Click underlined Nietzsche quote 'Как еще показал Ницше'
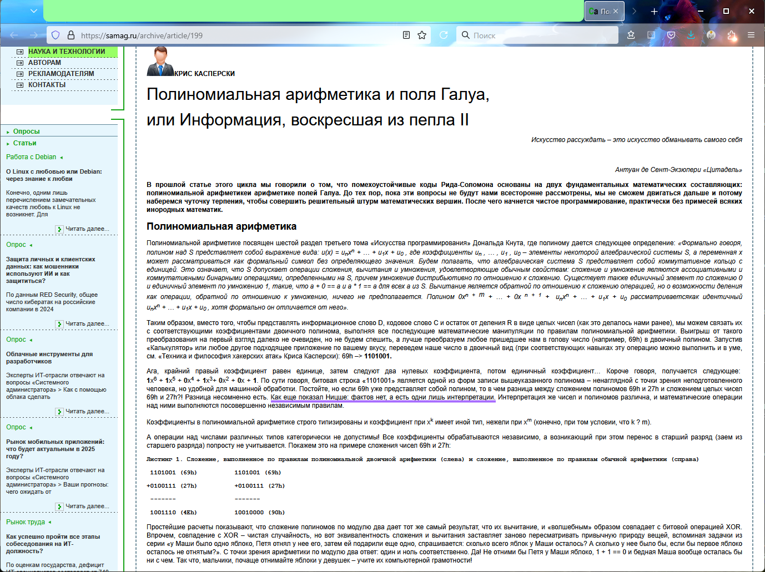765x572 pixels. pos(382,397)
